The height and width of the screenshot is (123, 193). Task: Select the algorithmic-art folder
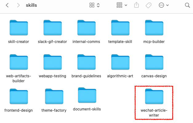click(x=120, y=62)
